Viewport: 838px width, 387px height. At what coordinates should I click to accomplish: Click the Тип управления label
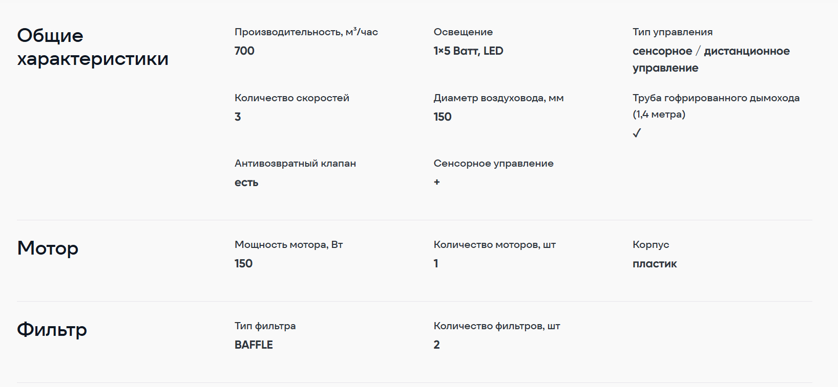click(x=672, y=32)
